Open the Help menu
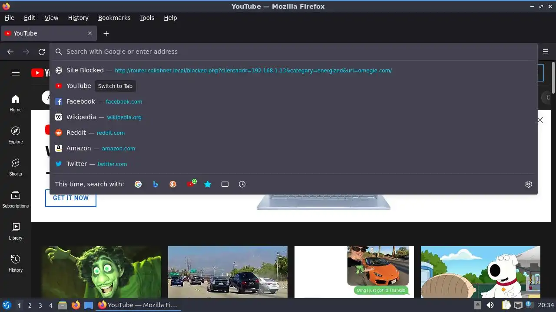This screenshot has width=556, height=312. coord(170,18)
